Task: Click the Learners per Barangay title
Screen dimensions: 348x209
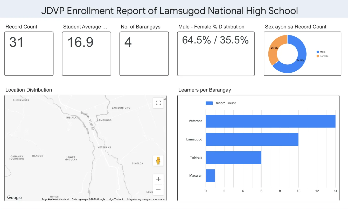Action: tap(205, 90)
